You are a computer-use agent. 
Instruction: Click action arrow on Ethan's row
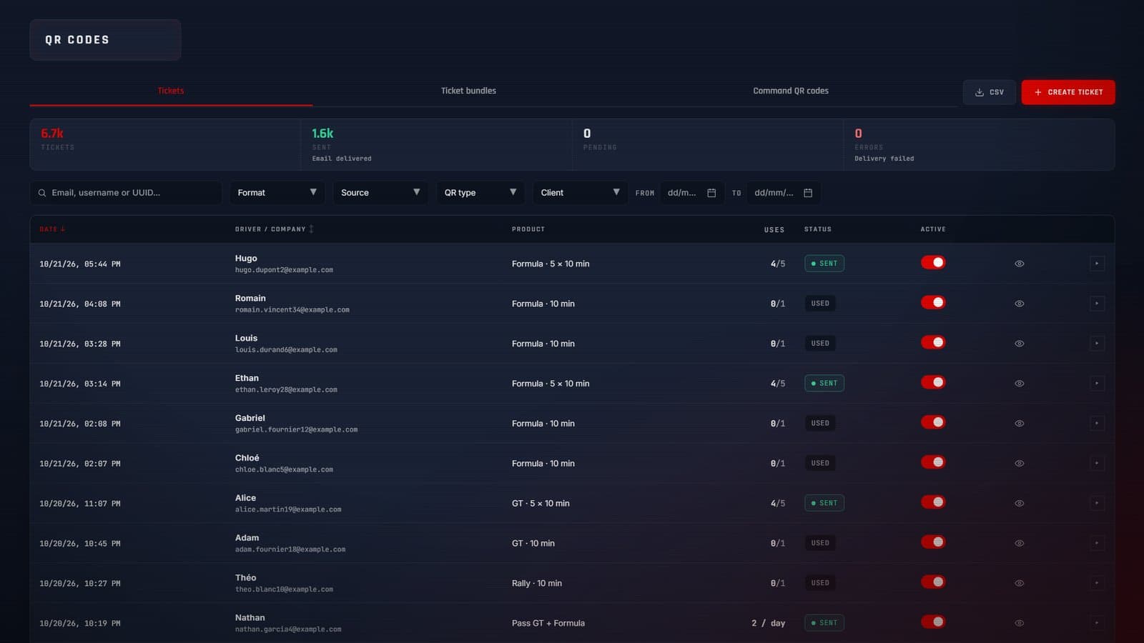(1097, 384)
